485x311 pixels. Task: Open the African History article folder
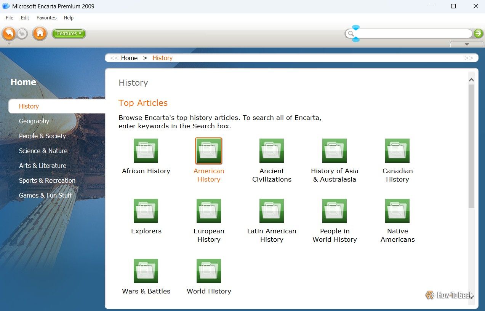[x=146, y=150]
